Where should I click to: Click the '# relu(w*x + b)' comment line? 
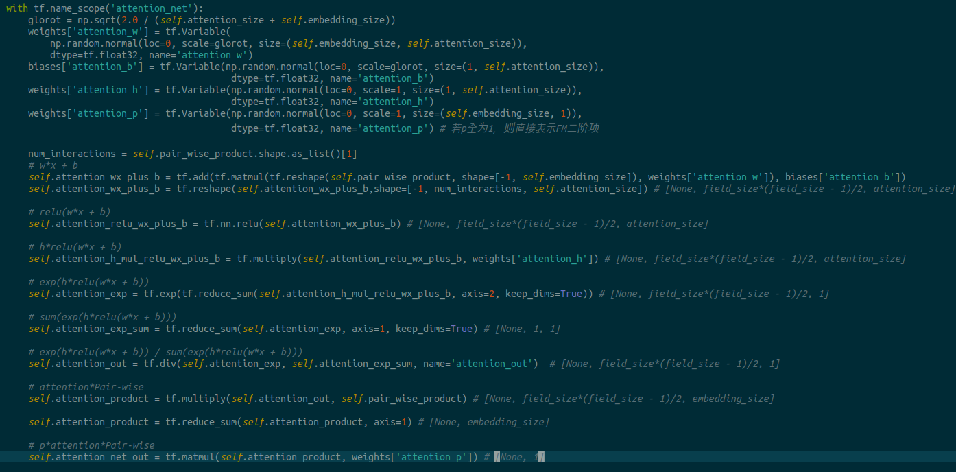(x=69, y=212)
